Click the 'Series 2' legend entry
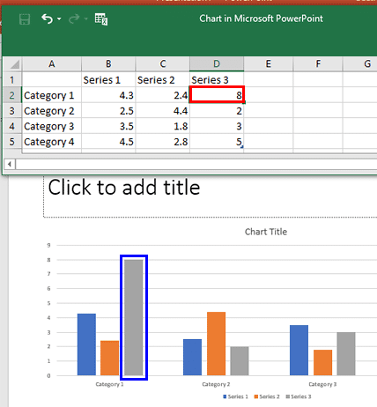The image size is (377, 407). pos(267,396)
